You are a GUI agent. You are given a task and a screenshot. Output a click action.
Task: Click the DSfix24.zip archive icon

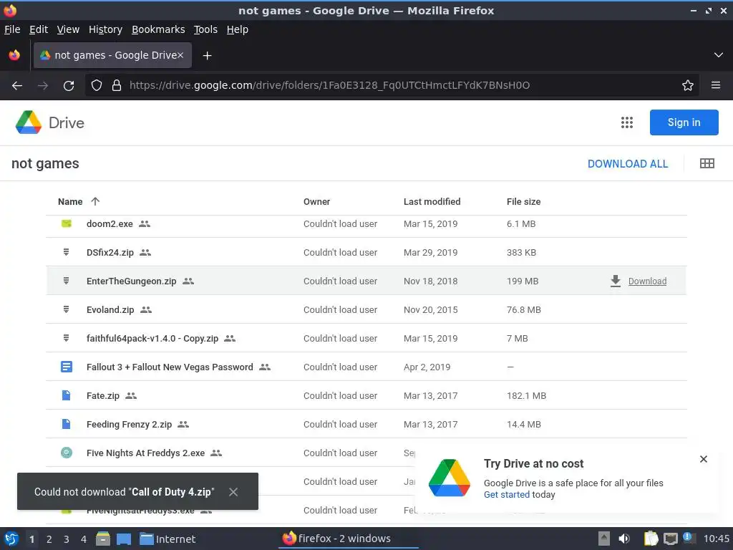(67, 252)
